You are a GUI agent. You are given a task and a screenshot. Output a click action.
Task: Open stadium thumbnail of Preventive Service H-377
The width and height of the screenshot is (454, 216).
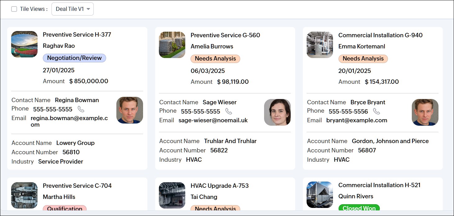[x=24, y=44]
